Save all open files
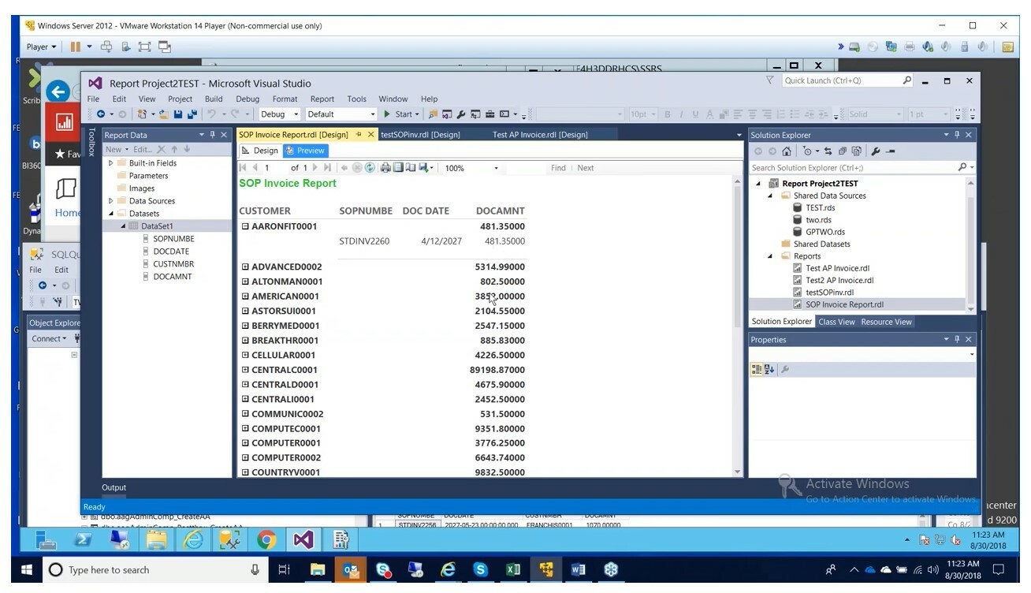The width and height of the screenshot is (1031, 593). tap(191, 114)
